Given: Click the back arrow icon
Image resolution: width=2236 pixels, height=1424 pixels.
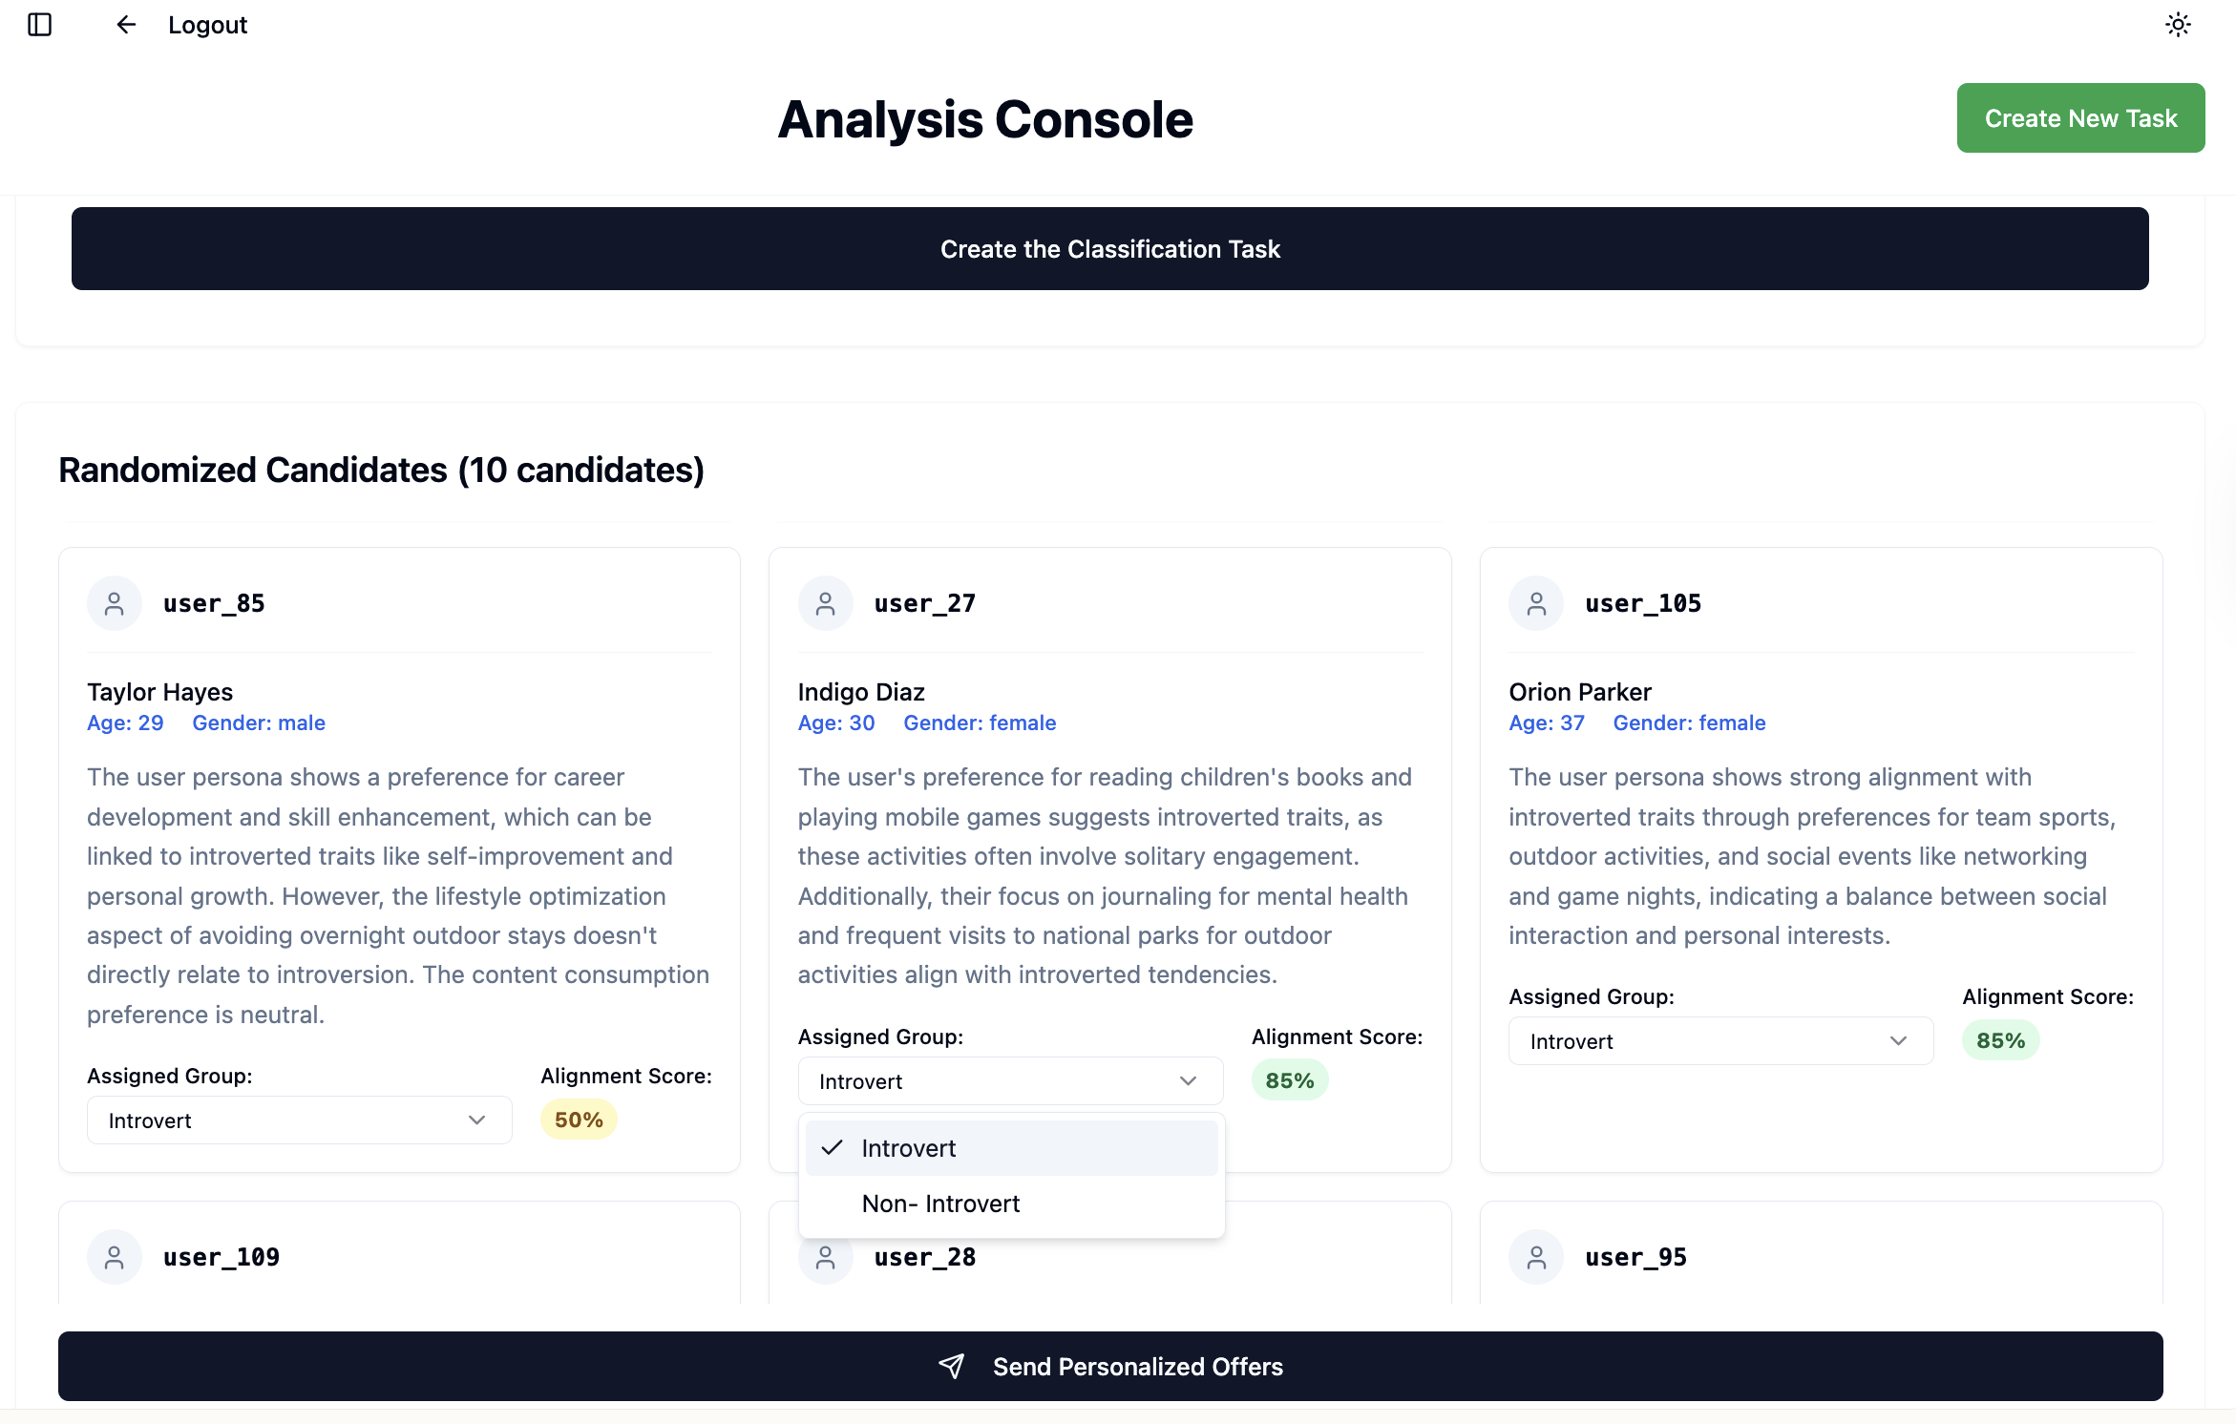Looking at the screenshot, I should [x=125, y=25].
